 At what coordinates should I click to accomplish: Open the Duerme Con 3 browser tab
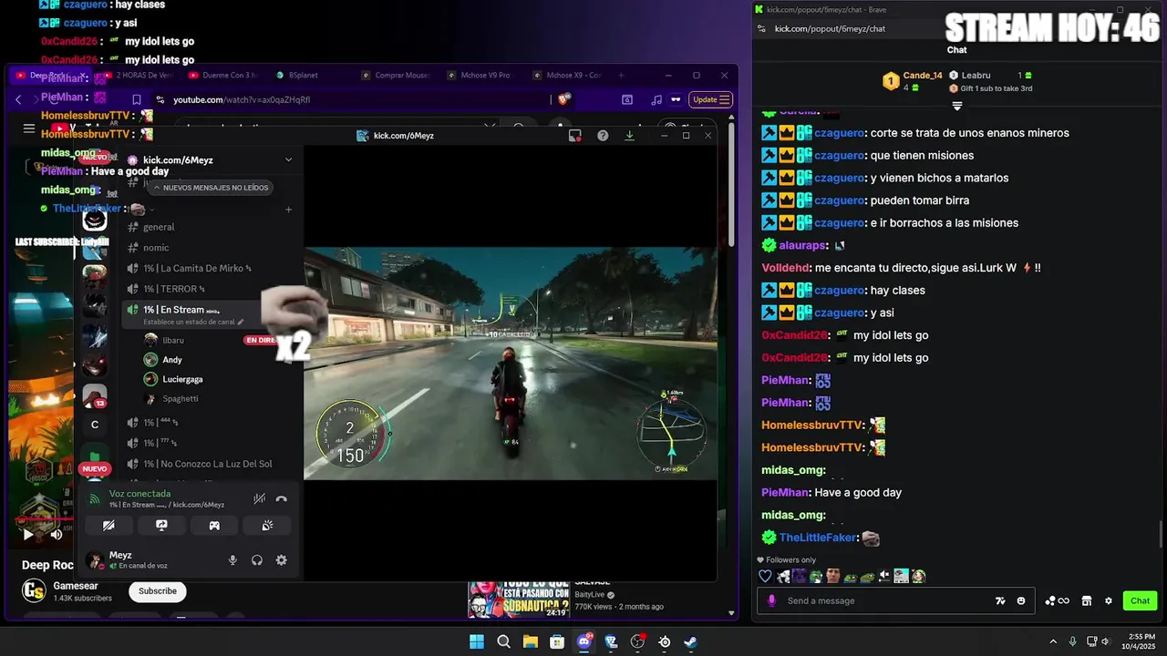pos(223,75)
